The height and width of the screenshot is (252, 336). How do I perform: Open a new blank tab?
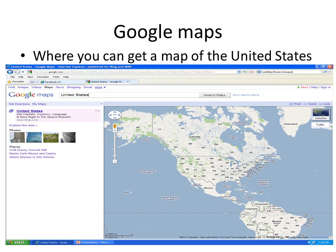(134, 82)
